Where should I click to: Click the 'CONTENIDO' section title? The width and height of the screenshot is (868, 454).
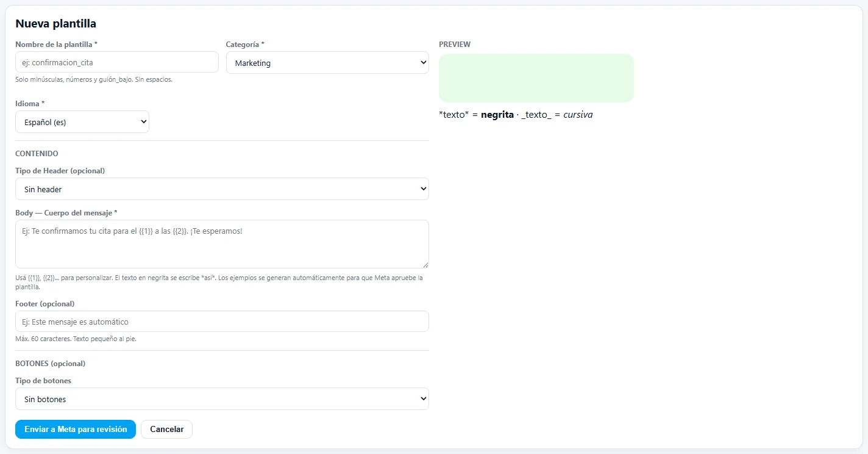click(37, 154)
